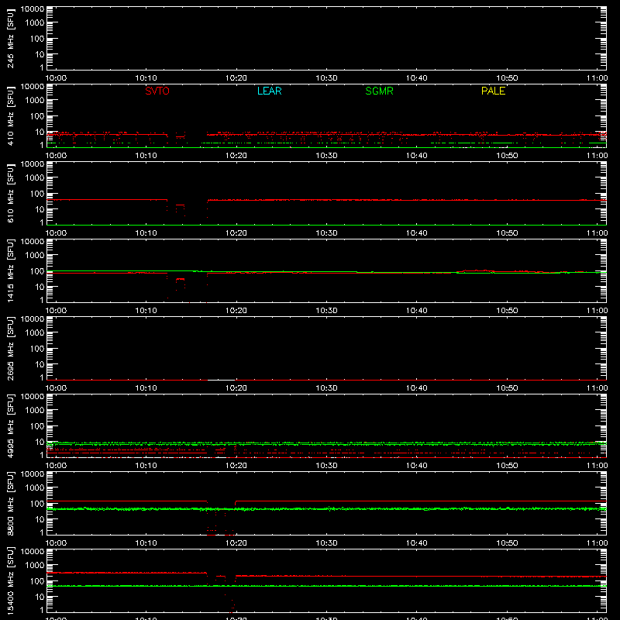Click the green SGMR station legend label
The height and width of the screenshot is (620, 620).
click(x=379, y=91)
